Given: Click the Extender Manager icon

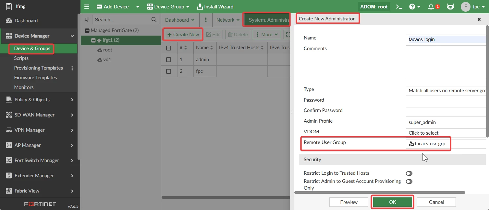Looking at the screenshot, I should (9, 176).
